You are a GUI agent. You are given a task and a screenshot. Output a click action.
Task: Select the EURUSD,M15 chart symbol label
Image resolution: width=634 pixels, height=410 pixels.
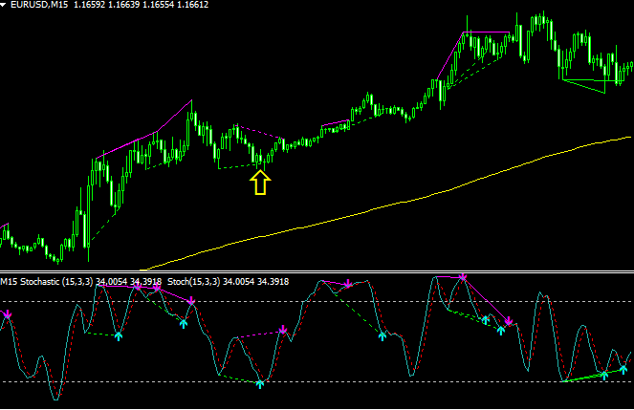(x=39, y=5)
